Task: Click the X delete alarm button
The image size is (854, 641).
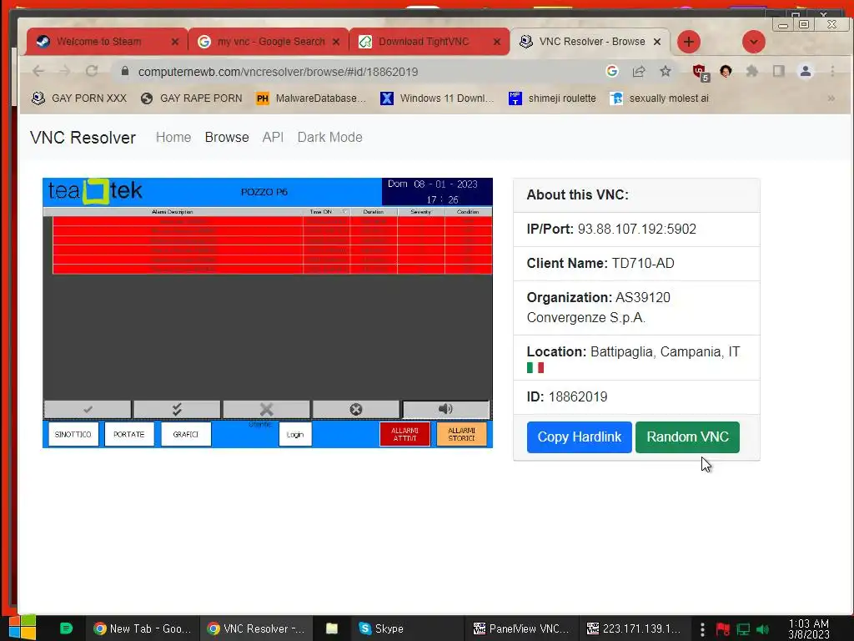Action: coord(266,409)
